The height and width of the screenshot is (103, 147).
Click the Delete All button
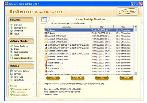tap(78, 78)
